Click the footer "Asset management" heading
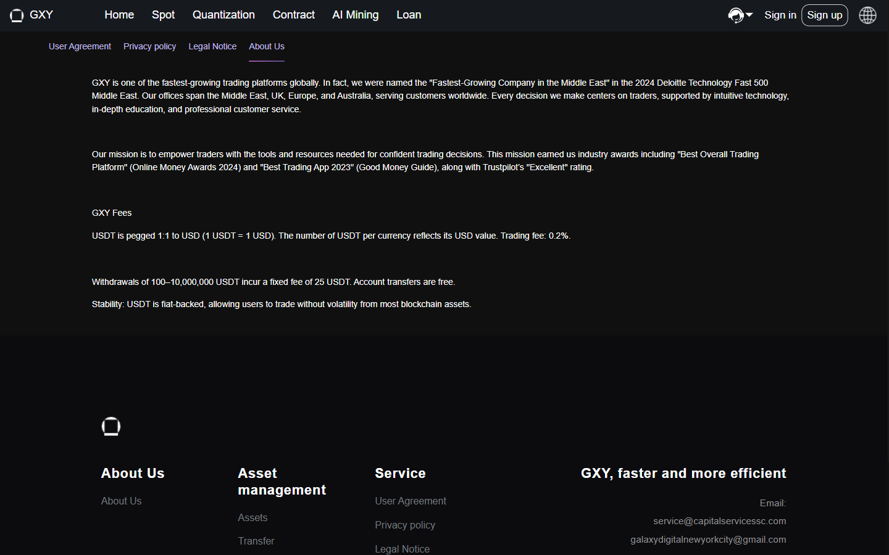 tap(282, 482)
